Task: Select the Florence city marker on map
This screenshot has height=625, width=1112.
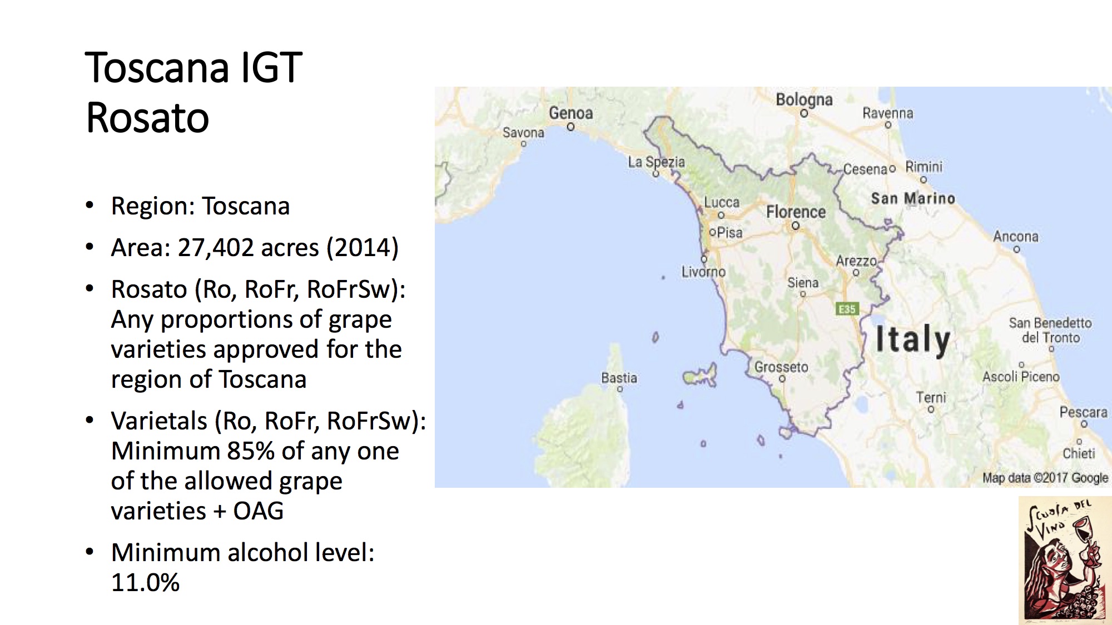Action: (796, 226)
